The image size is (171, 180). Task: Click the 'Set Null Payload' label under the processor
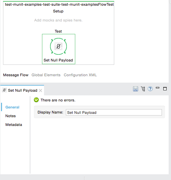58,60
